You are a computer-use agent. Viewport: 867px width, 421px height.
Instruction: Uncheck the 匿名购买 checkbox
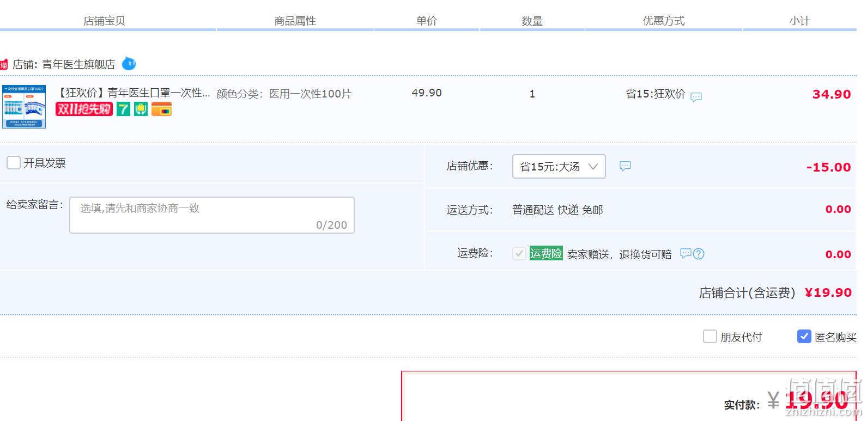[804, 336]
